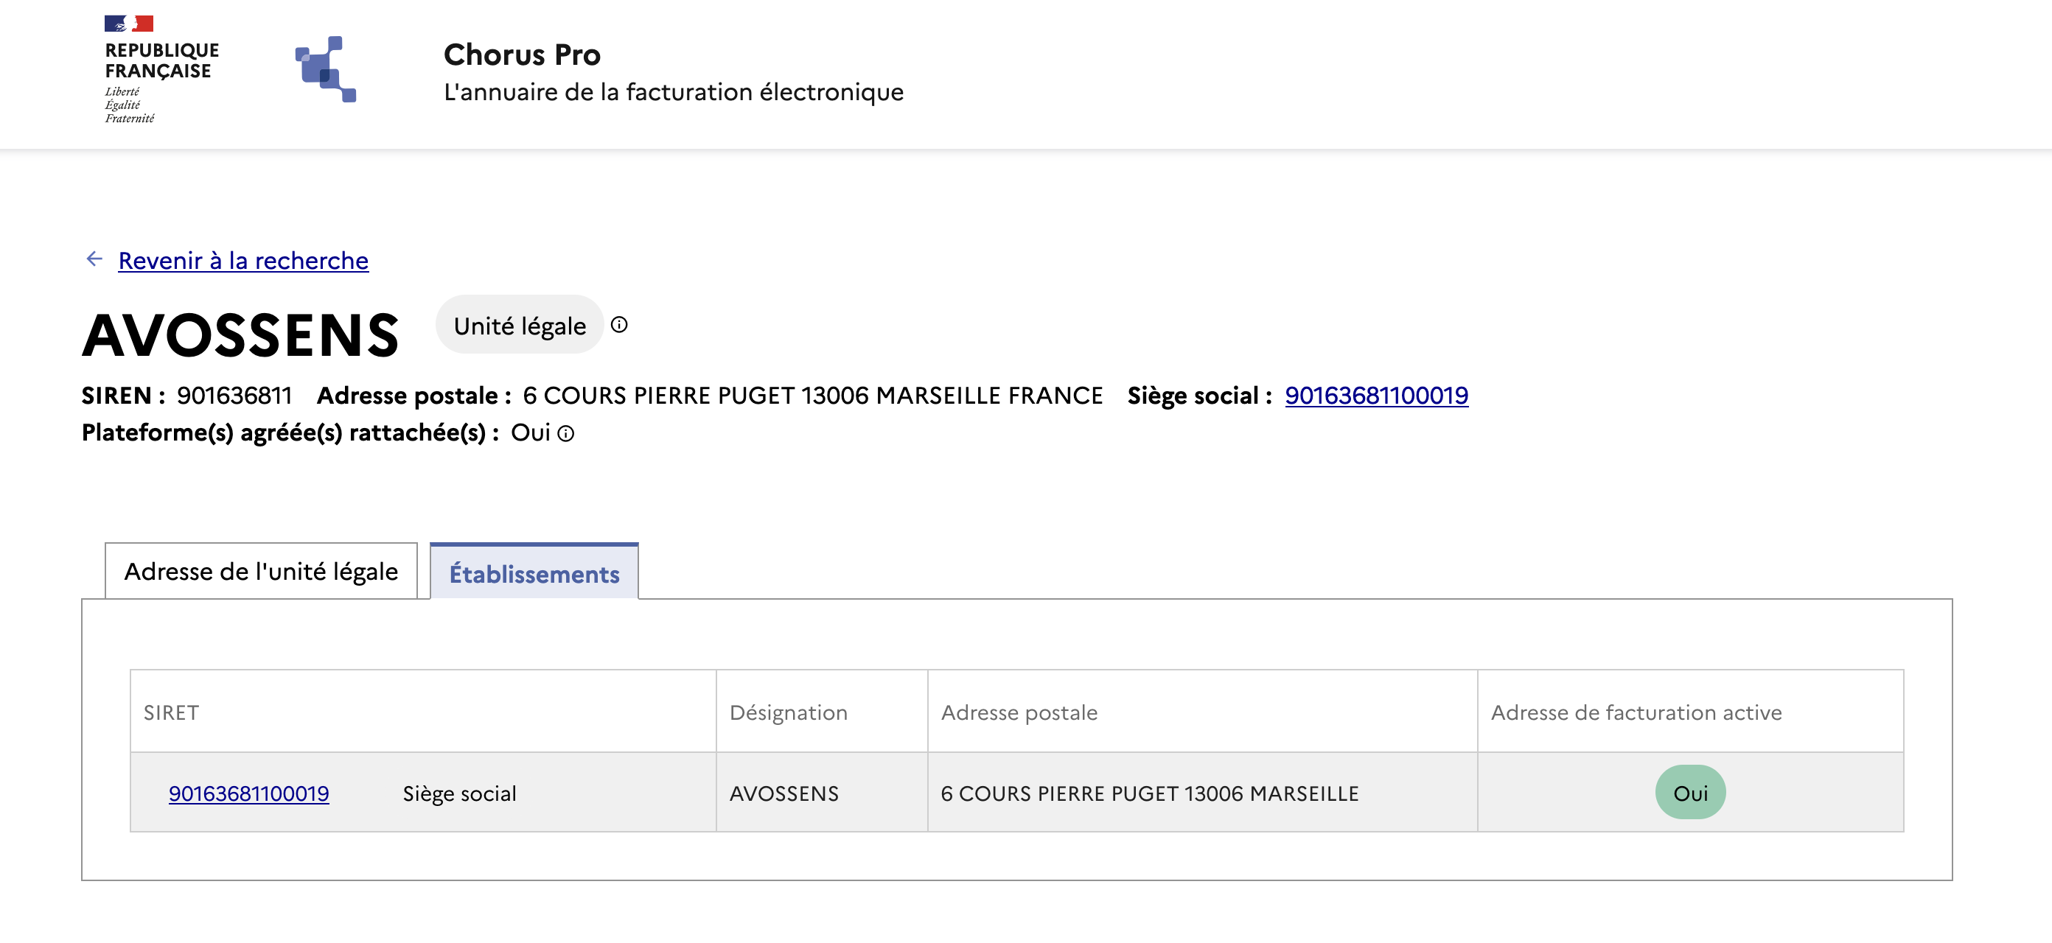Switch to Adresse de l'unité légale tab
Image resolution: width=2052 pixels, height=943 pixels.
point(261,571)
